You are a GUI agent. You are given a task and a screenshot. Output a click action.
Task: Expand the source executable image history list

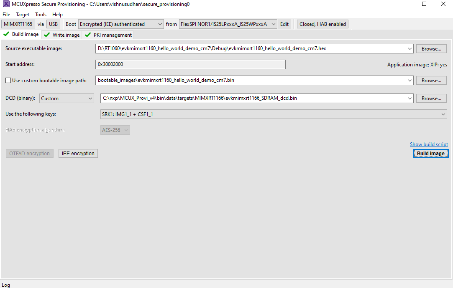[x=409, y=48]
